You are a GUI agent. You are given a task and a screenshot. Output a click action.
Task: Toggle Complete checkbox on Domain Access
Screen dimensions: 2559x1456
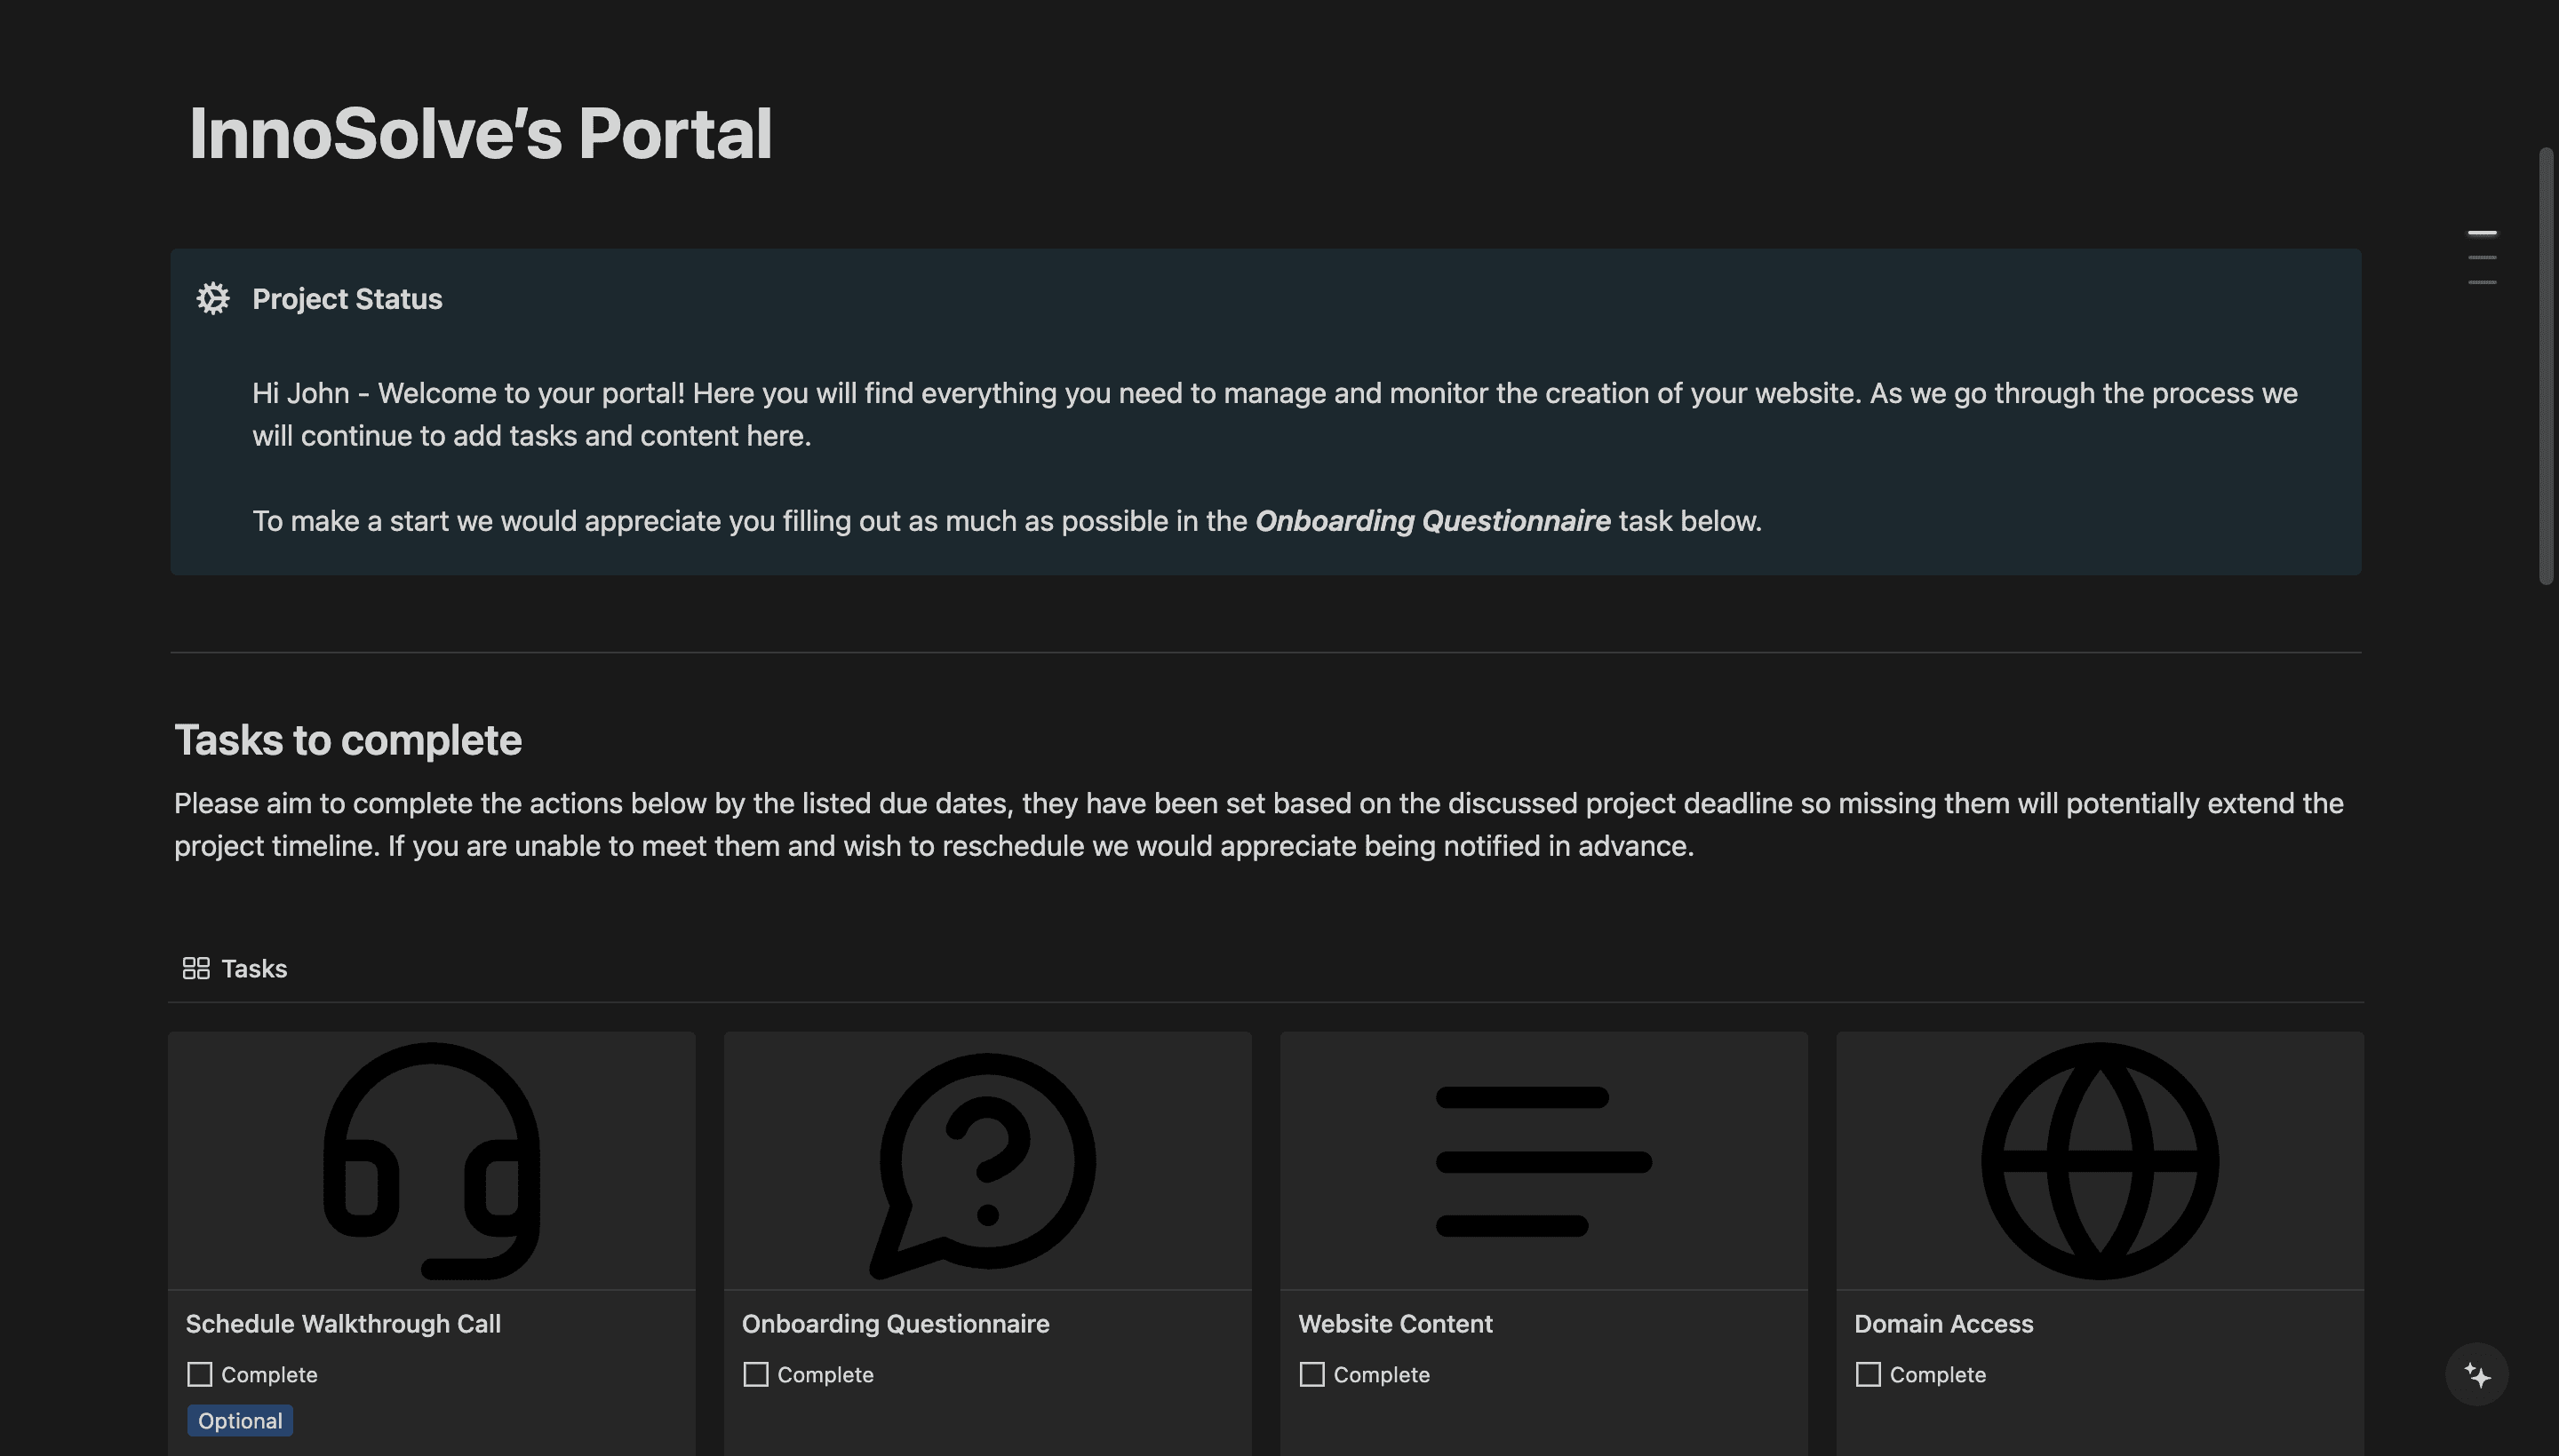pyautogui.click(x=1868, y=1374)
